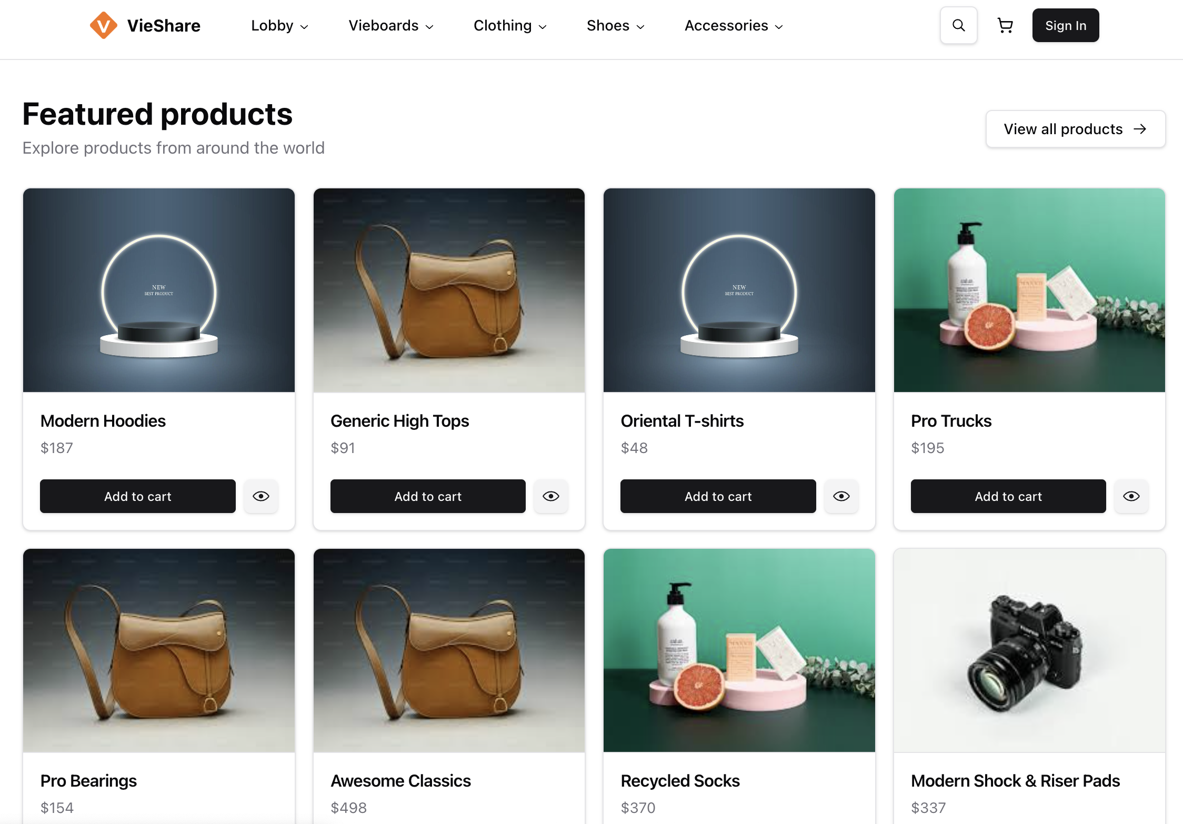The image size is (1183, 824).
Task: Preview Modern Hoodies with eye icon
Action: tap(261, 496)
